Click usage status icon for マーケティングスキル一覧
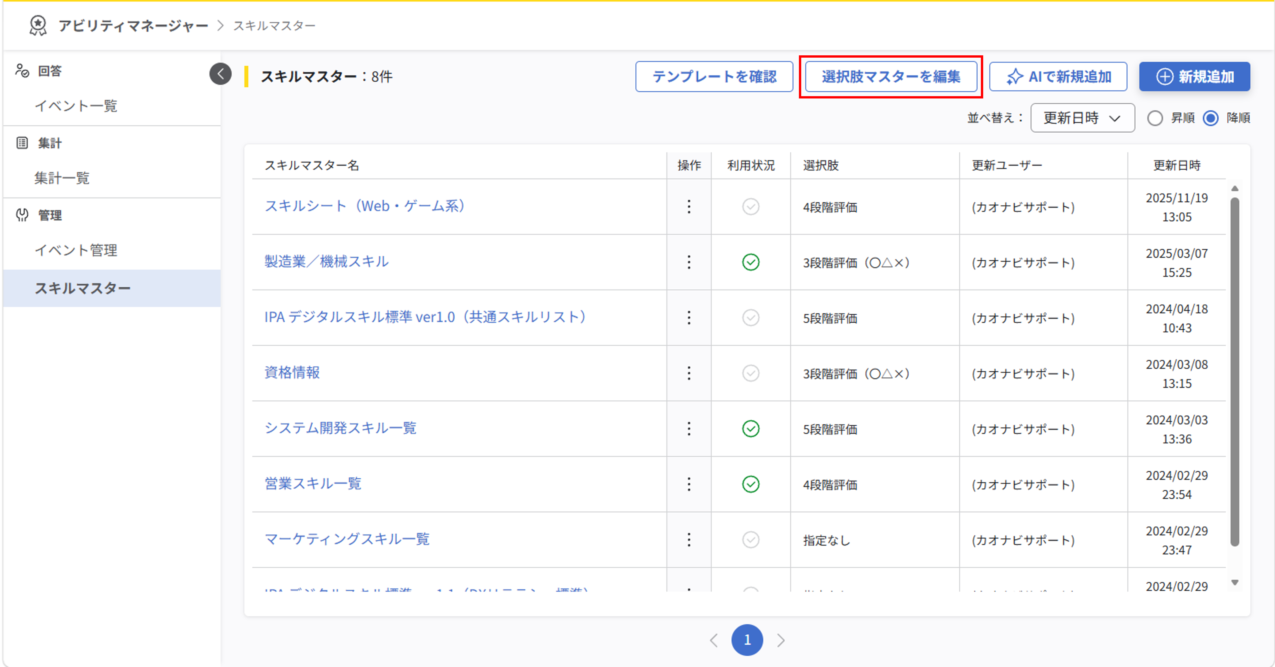Viewport: 1275px width, 667px height. point(751,539)
